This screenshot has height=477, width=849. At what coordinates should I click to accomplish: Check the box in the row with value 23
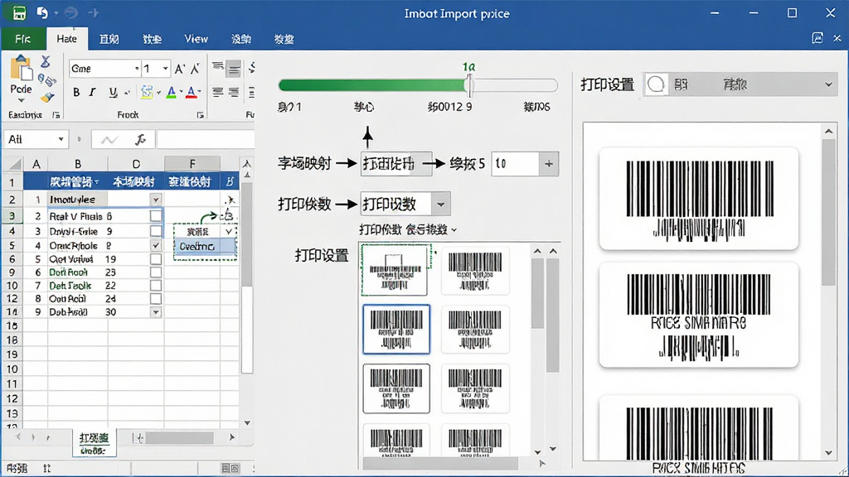tap(156, 272)
